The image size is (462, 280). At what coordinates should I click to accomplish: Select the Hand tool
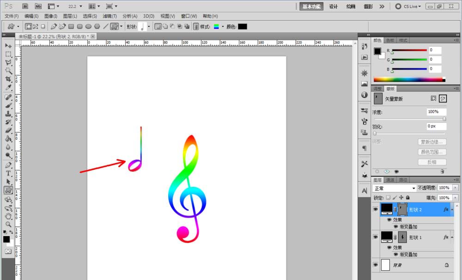click(8, 216)
